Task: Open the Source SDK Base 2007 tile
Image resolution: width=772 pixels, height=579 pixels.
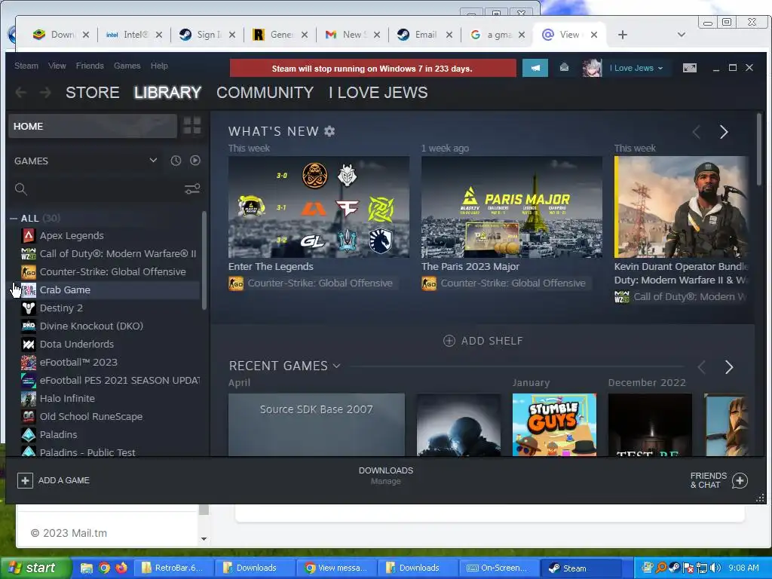Action: point(317,424)
